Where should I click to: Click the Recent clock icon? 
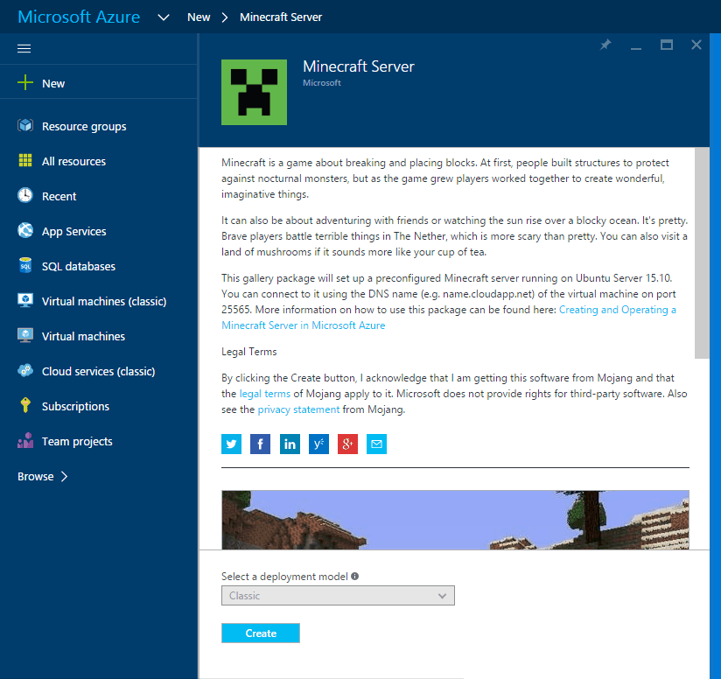coord(25,195)
